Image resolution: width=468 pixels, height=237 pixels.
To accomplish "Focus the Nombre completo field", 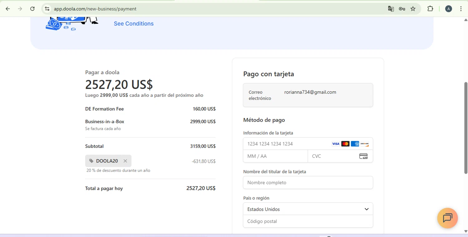I will click(308, 182).
